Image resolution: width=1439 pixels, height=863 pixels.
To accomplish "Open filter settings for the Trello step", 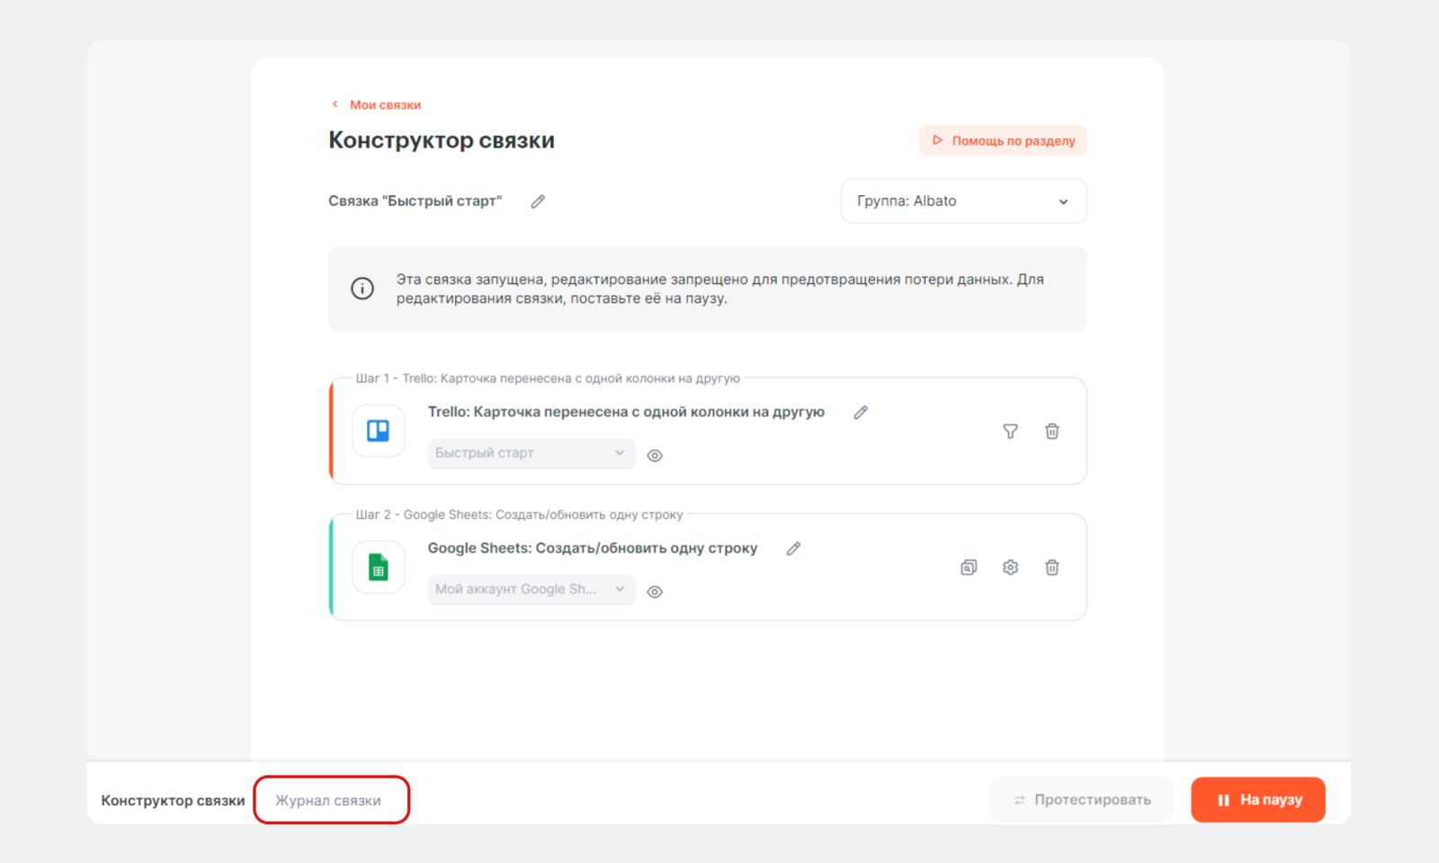I will 1010,431.
